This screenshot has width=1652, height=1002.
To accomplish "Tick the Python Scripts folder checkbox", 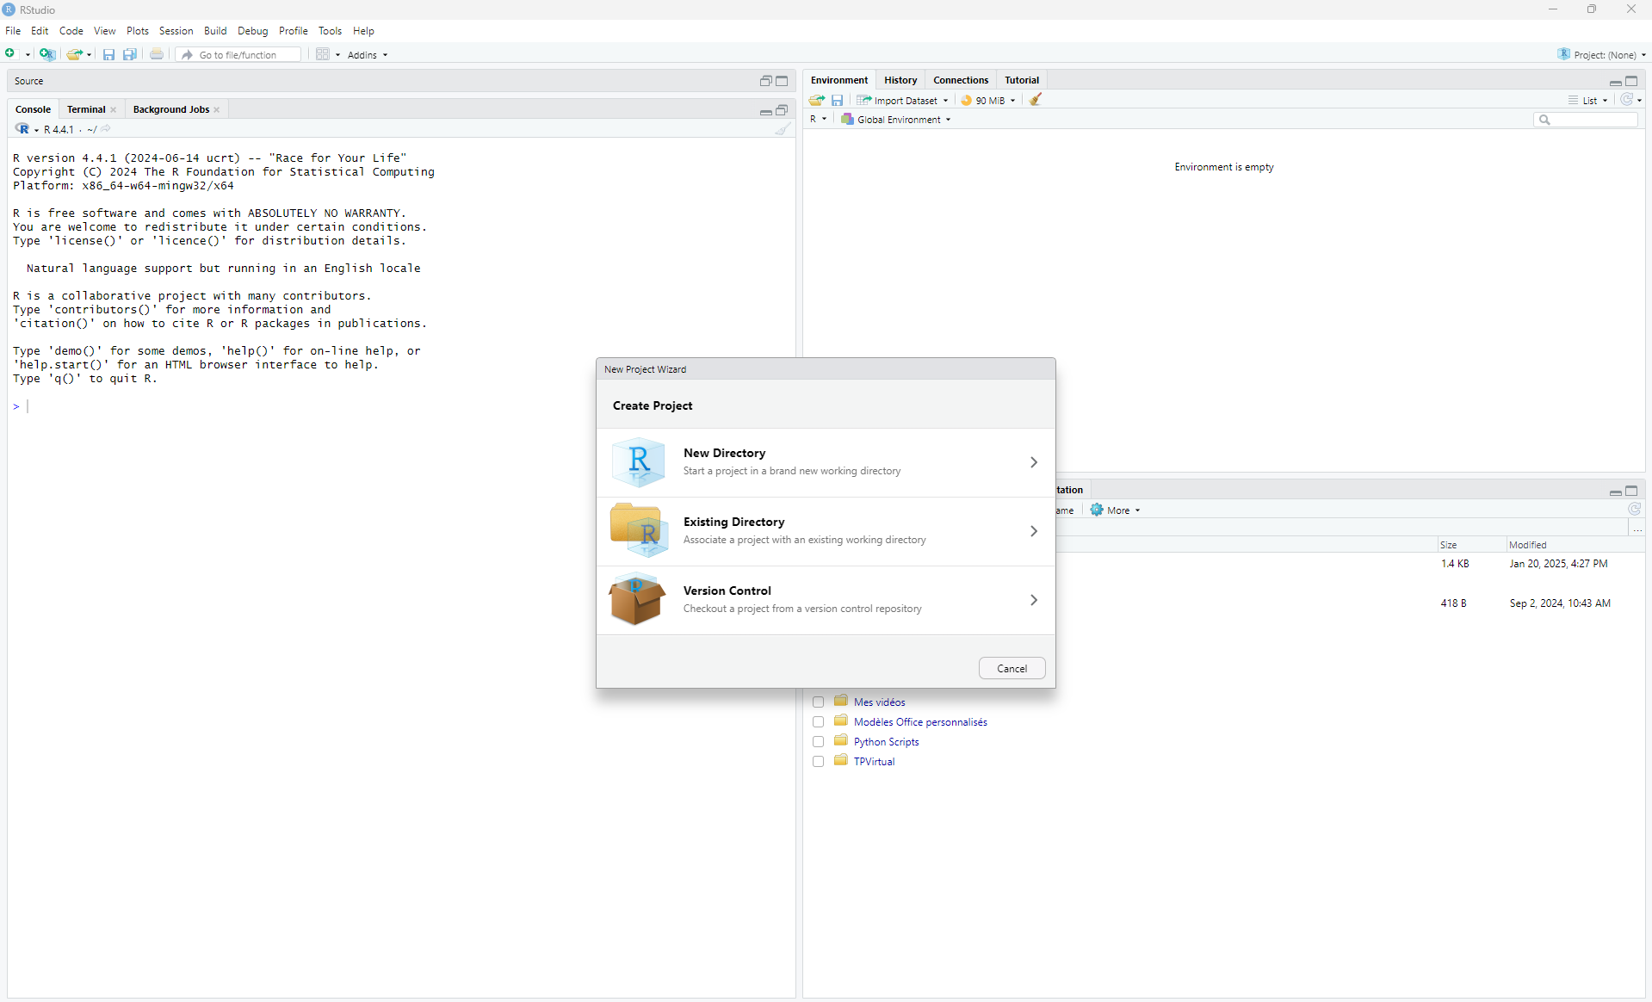I will coord(818,742).
